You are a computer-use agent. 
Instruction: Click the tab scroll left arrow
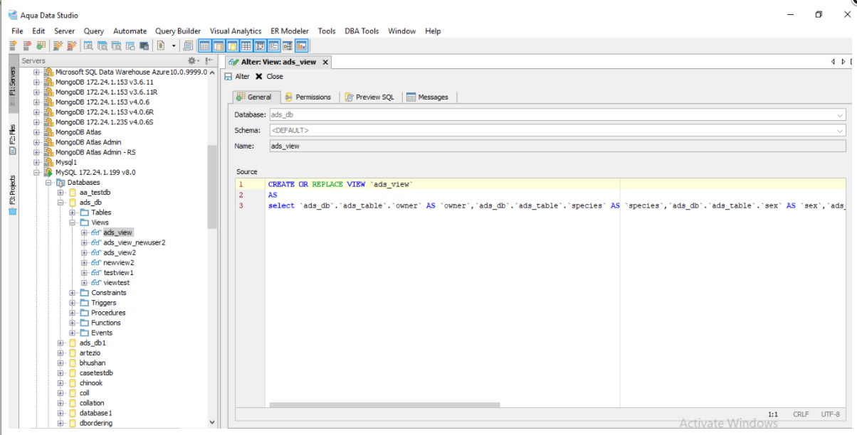tap(834, 63)
